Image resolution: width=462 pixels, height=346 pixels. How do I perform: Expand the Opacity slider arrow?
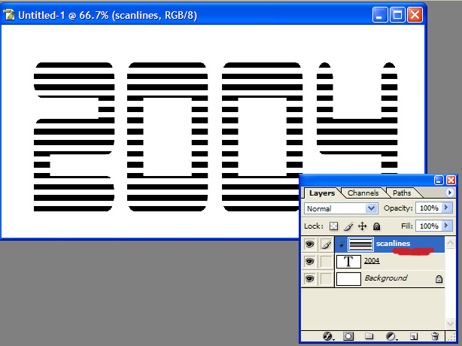(447, 208)
